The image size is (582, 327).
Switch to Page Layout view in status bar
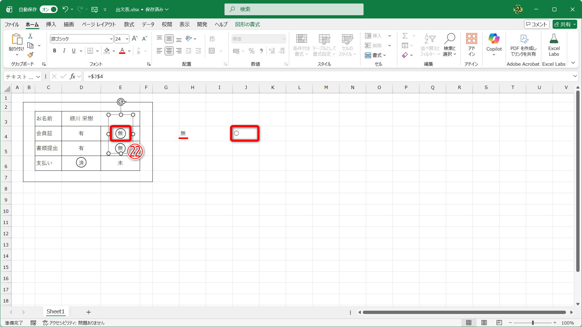pyautogui.click(x=484, y=323)
